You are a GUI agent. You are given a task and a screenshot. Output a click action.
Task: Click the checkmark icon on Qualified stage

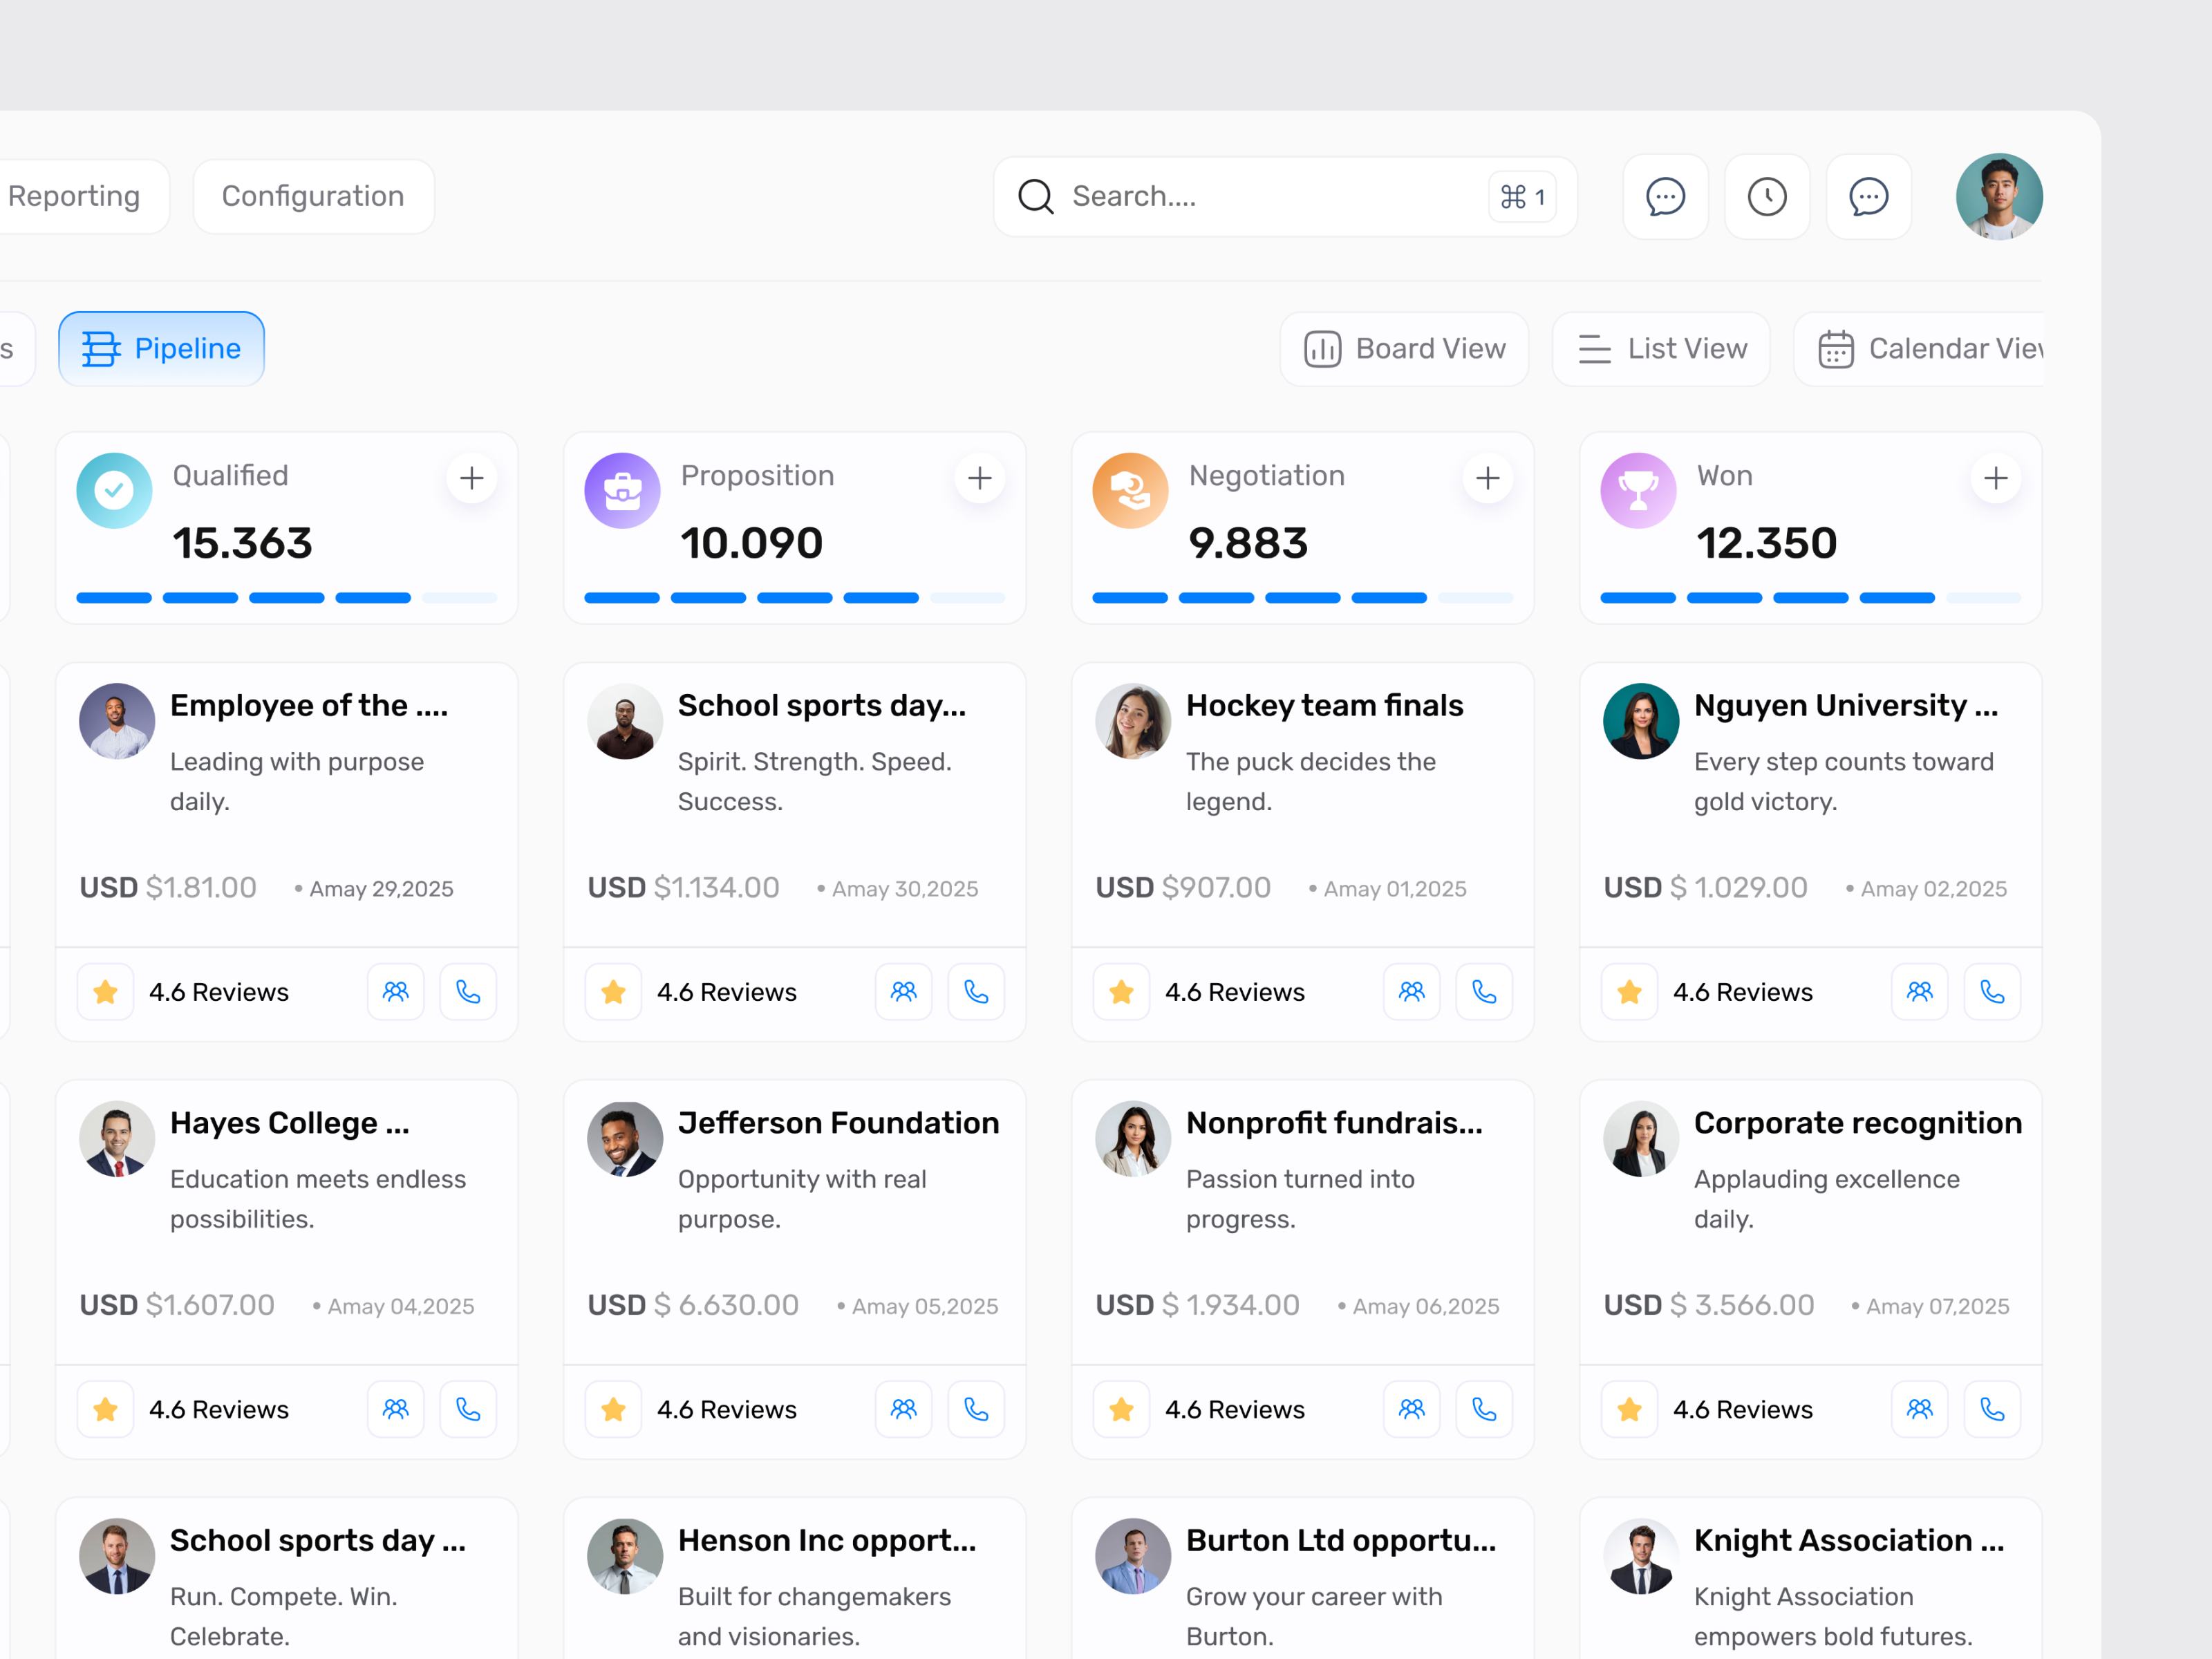click(113, 490)
